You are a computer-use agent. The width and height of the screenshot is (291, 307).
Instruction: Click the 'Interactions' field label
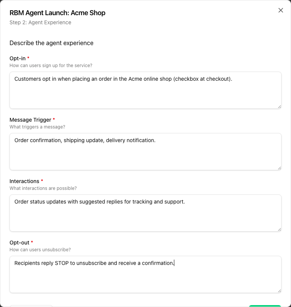pos(25,181)
